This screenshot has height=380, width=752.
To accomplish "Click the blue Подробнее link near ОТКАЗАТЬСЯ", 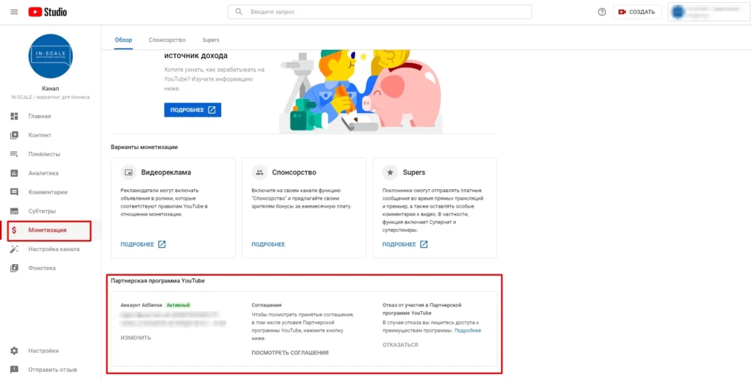I will coord(468,331).
